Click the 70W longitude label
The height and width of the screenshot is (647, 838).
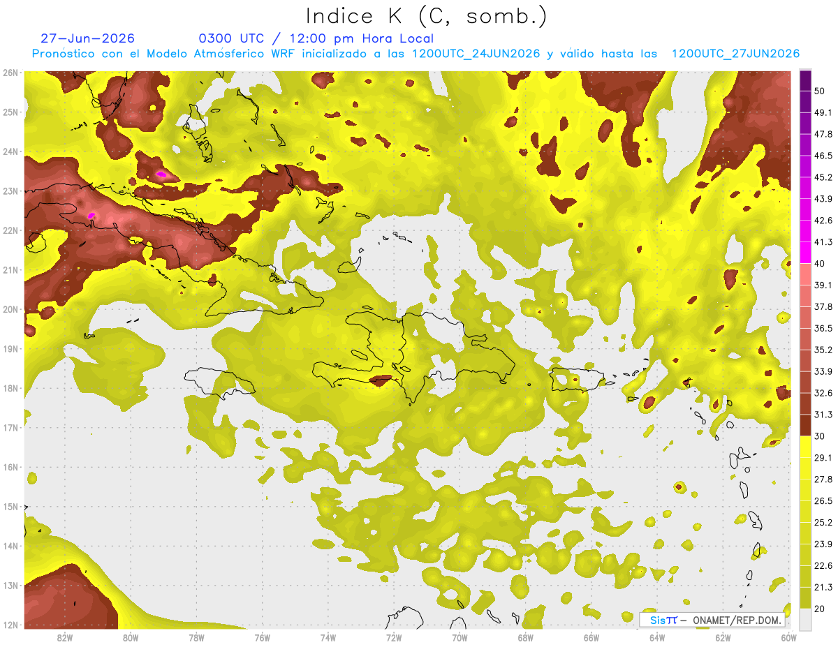pyautogui.click(x=460, y=637)
